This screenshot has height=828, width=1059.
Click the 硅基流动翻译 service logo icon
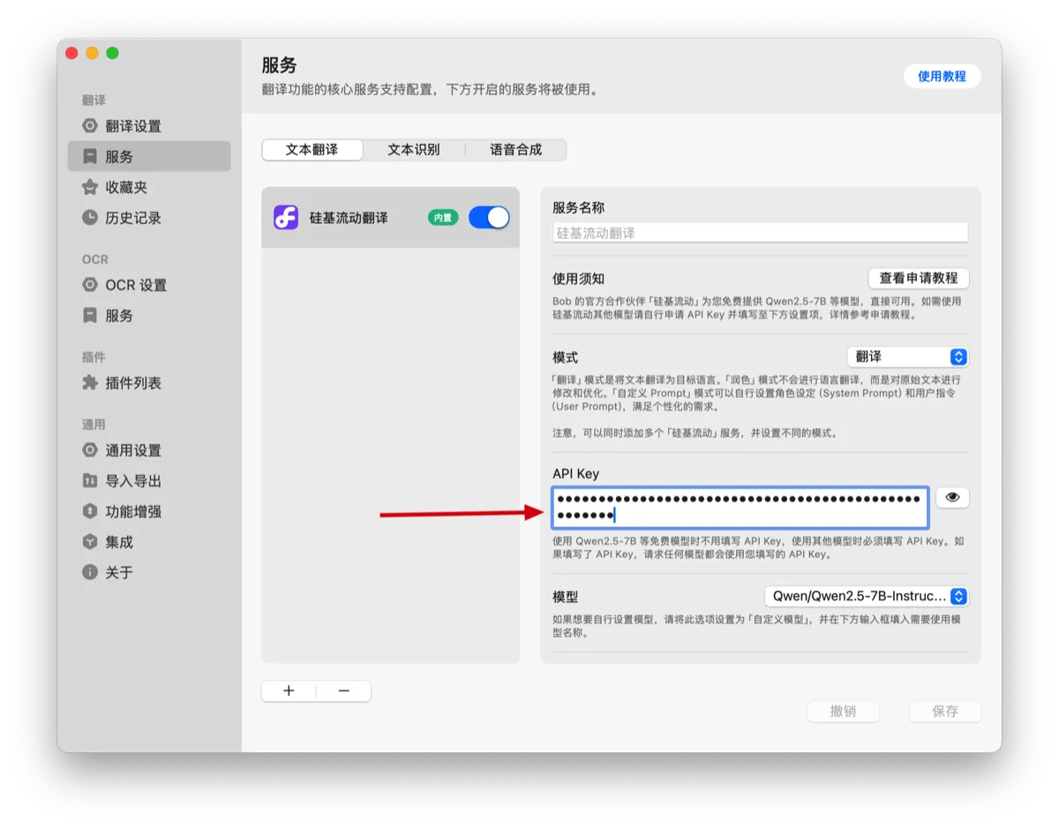point(286,217)
